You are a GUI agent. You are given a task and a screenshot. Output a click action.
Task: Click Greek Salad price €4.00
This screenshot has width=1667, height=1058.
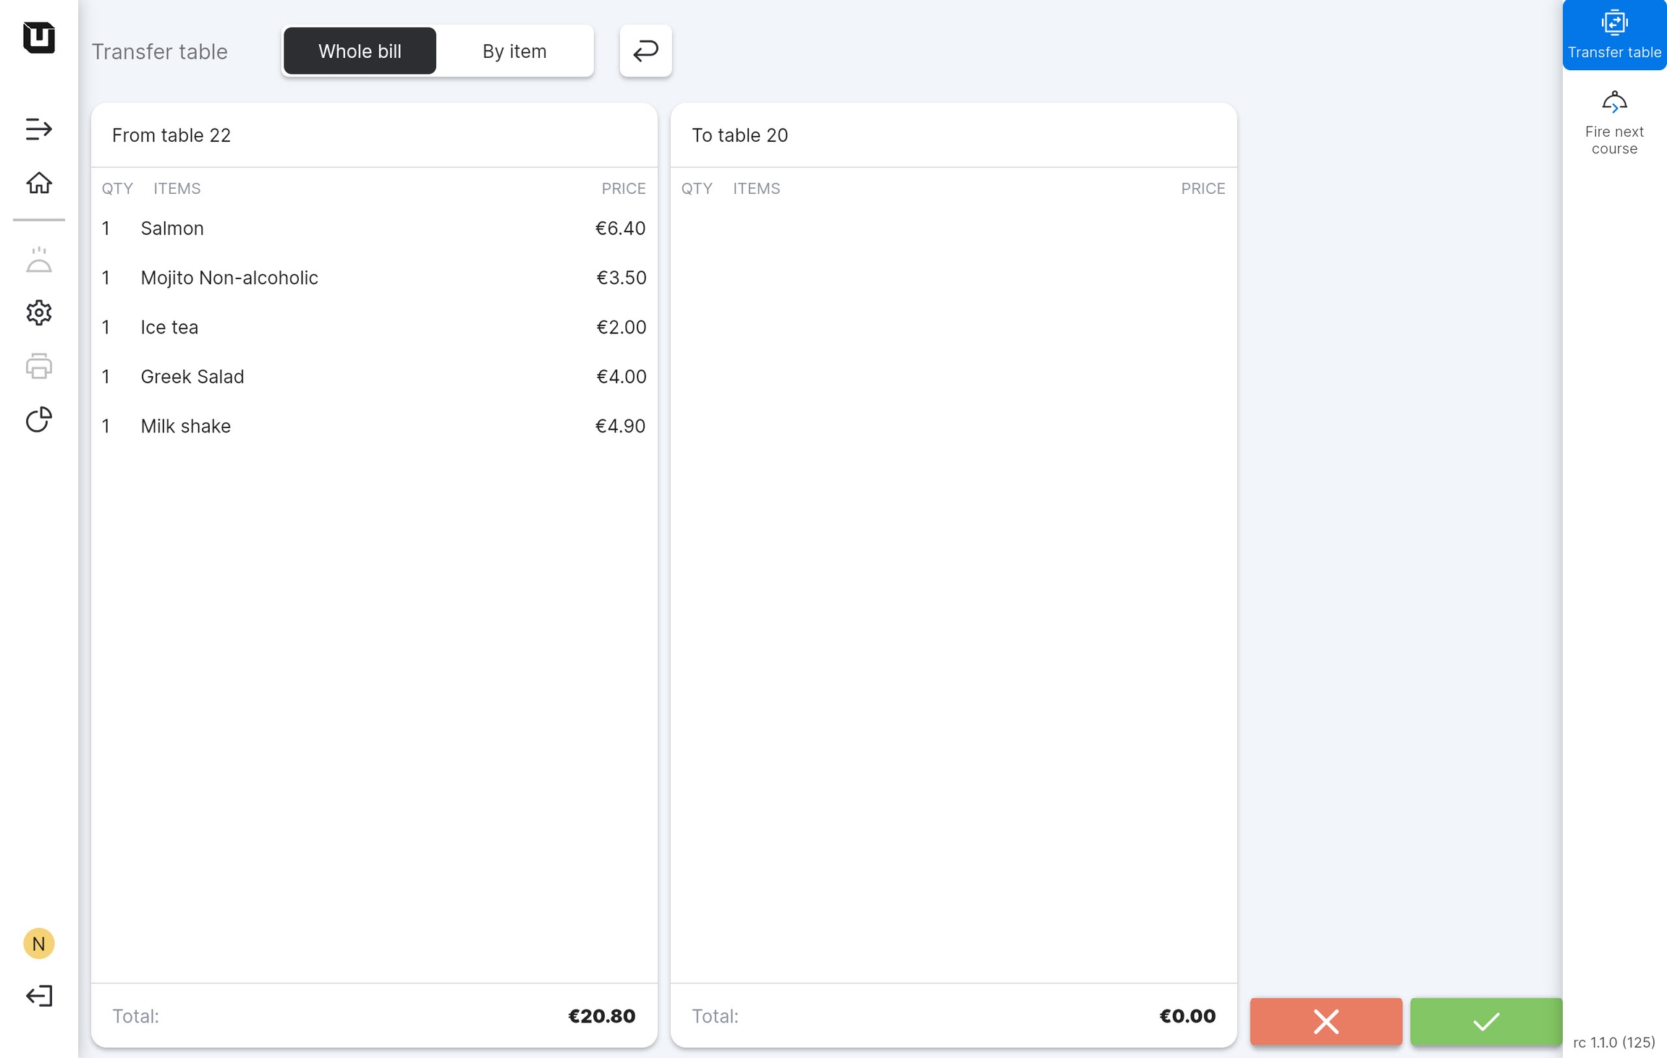tap(621, 377)
